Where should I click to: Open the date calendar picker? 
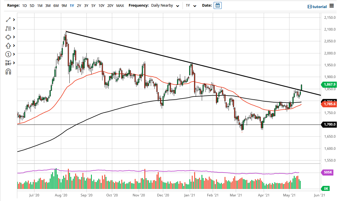point(217,5)
